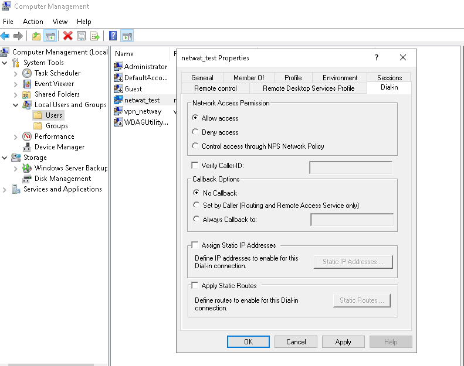Click the red X delete toolbar icon
464x366 pixels.
tap(68, 36)
